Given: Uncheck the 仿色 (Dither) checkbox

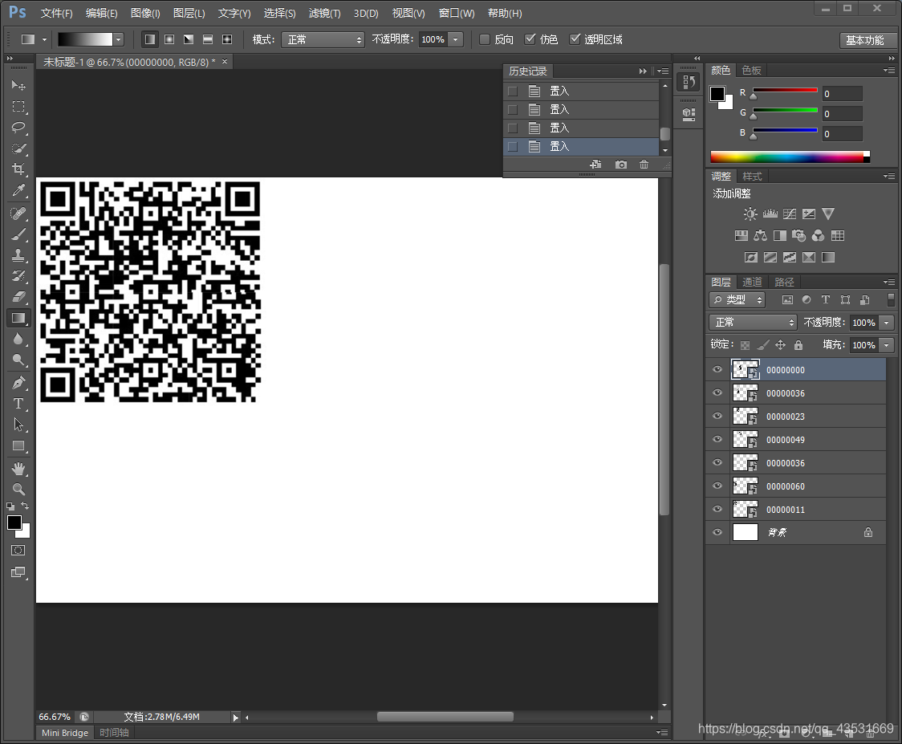Looking at the screenshot, I should click(530, 39).
